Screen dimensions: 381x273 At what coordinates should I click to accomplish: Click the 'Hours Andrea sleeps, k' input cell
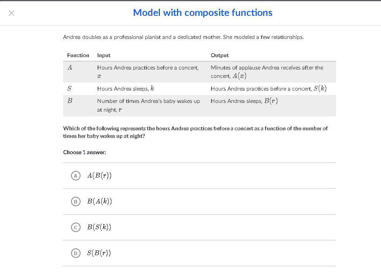[125, 89]
